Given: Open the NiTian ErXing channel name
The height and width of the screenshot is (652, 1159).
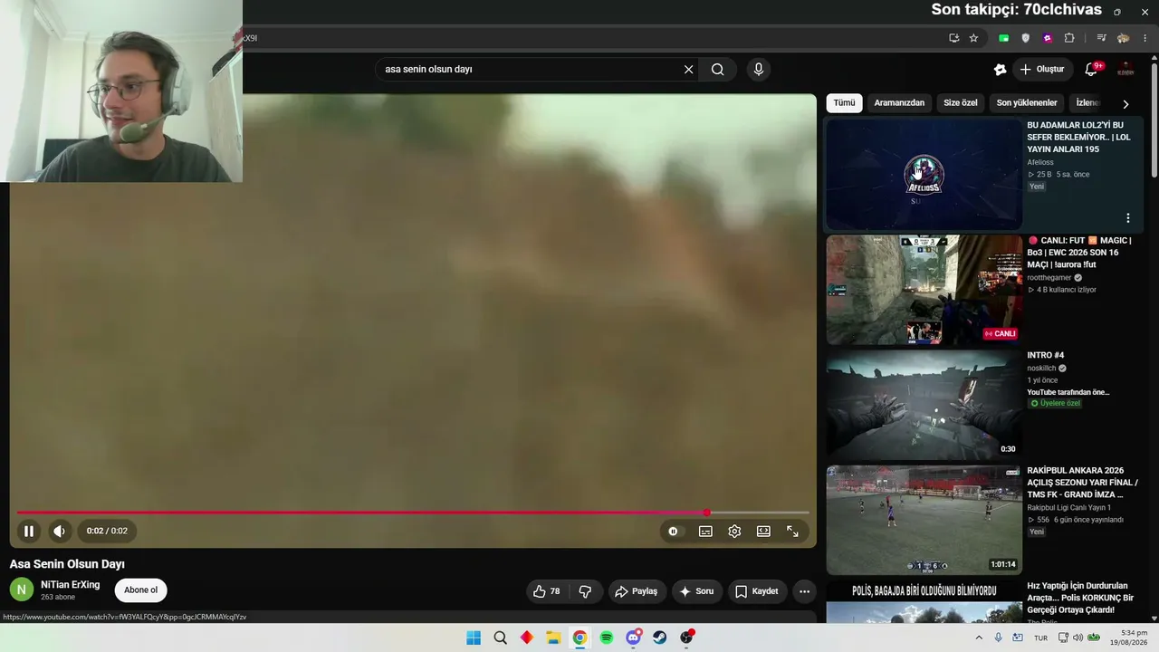Looking at the screenshot, I should pos(71,585).
